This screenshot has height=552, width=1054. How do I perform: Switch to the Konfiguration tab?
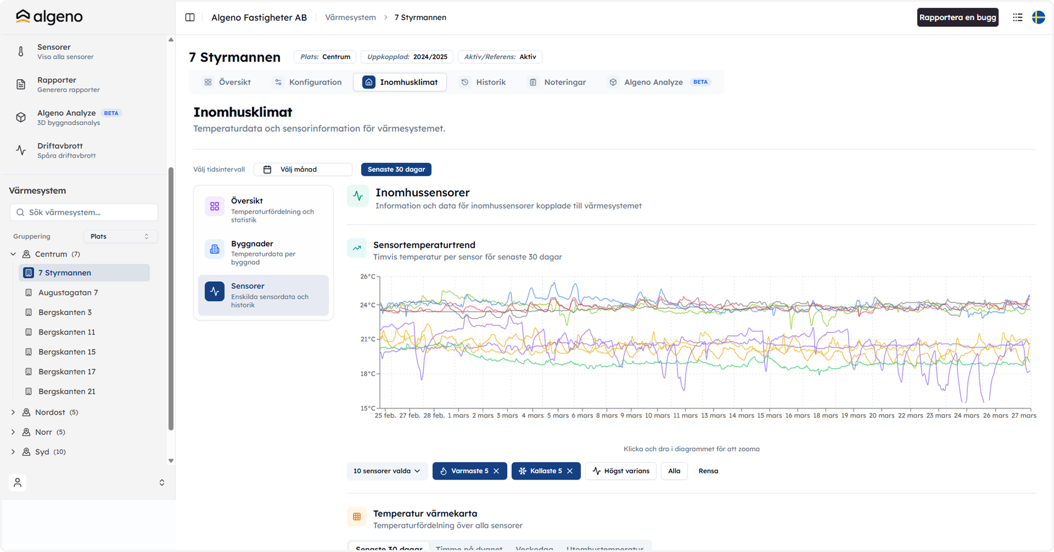click(307, 82)
